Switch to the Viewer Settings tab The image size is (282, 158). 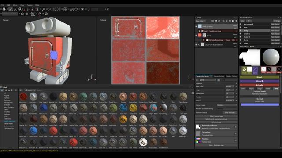[x=219, y=76]
